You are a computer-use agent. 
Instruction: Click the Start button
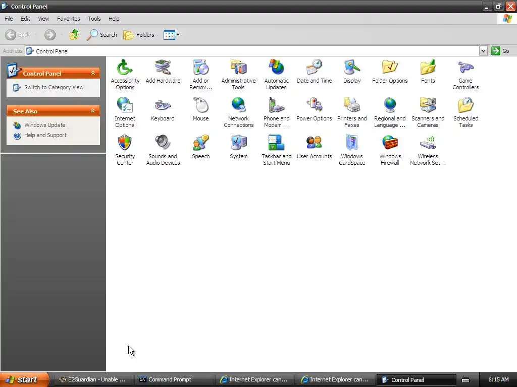point(24,379)
